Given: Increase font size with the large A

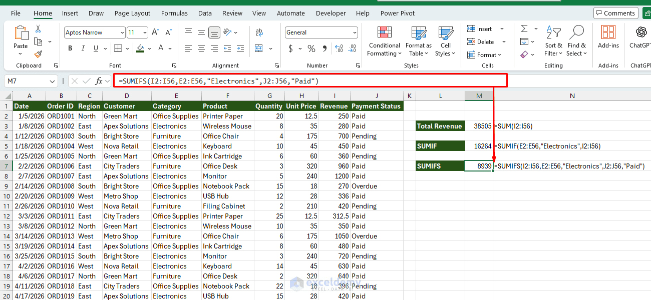Looking at the screenshot, I should tap(155, 32).
